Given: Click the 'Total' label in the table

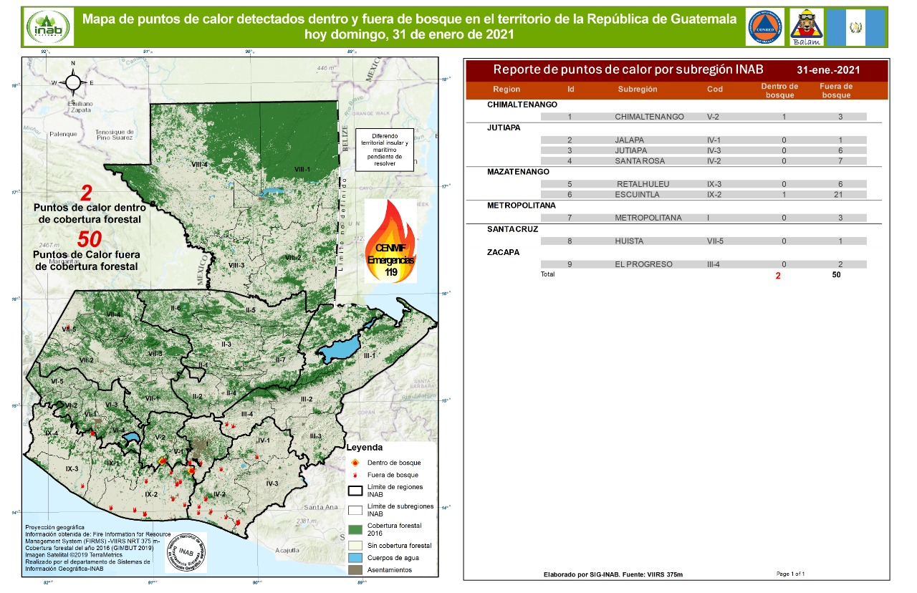Looking at the screenshot, I should (x=547, y=274).
